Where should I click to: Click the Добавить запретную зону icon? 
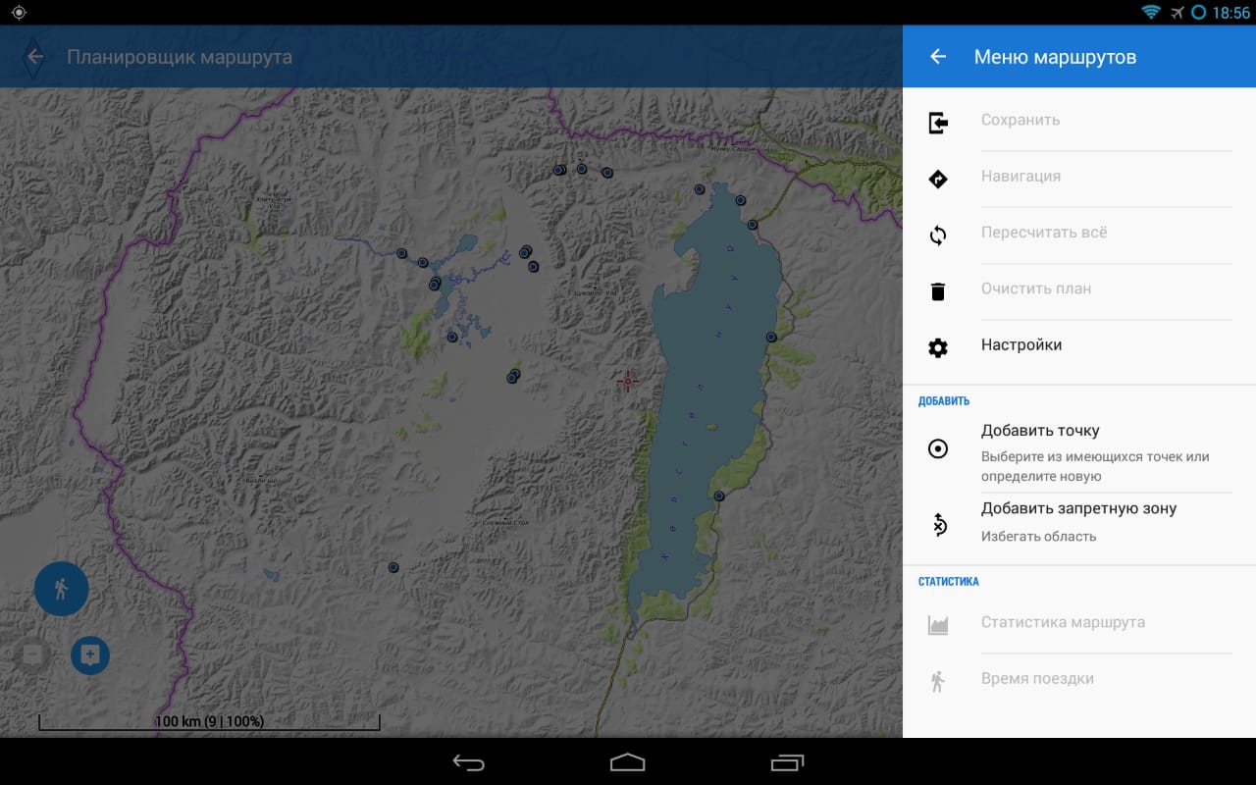pos(938,525)
